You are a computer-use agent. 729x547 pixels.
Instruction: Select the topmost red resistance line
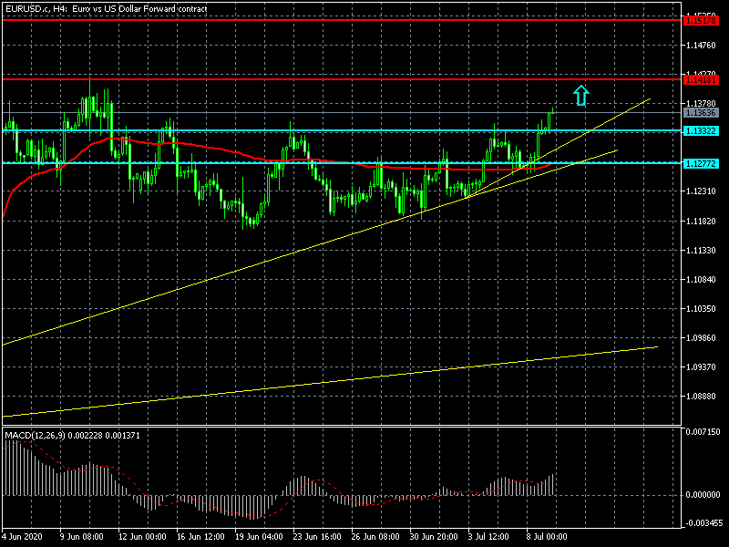pos(364,19)
